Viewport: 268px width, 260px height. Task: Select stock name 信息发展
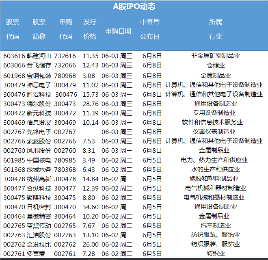click(x=39, y=122)
